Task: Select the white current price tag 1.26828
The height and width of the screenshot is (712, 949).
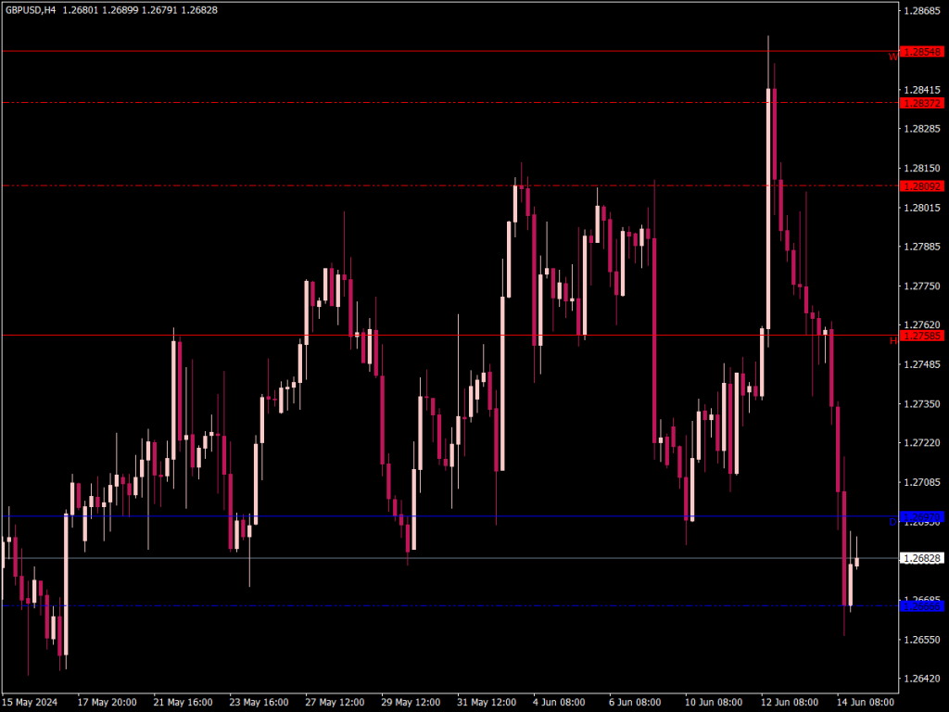Action: pyautogui.click(x=920, y=558)
